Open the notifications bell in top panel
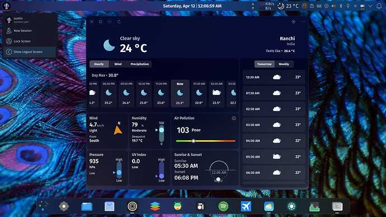 tap(379, 6)
